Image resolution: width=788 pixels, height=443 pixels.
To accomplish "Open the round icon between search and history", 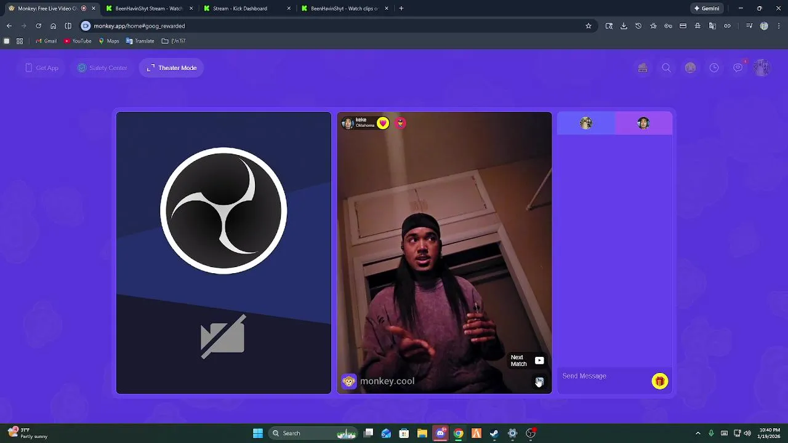I will 690,68.
